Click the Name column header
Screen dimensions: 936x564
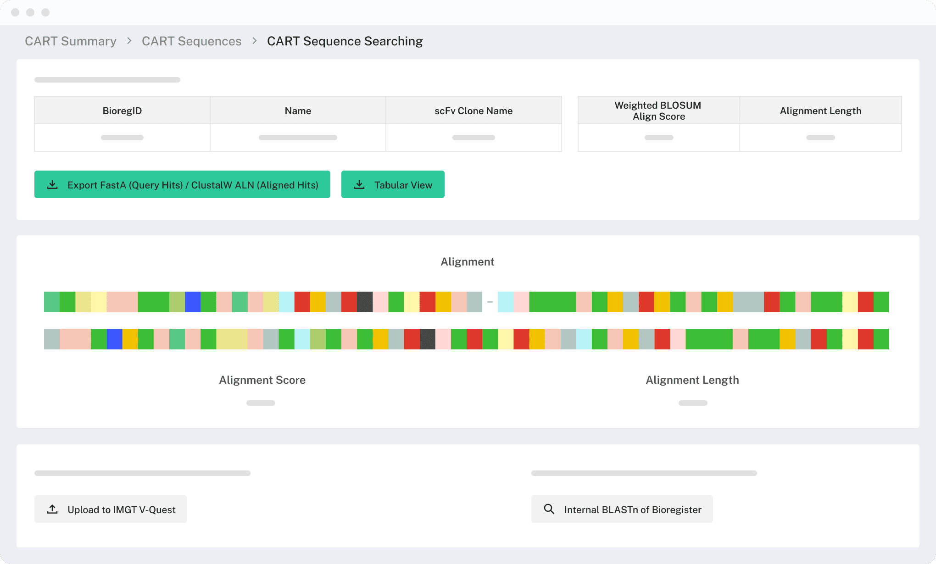(298, 111)
